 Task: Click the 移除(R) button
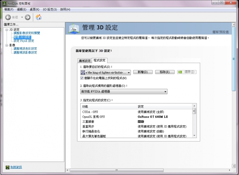click(165, 72)
